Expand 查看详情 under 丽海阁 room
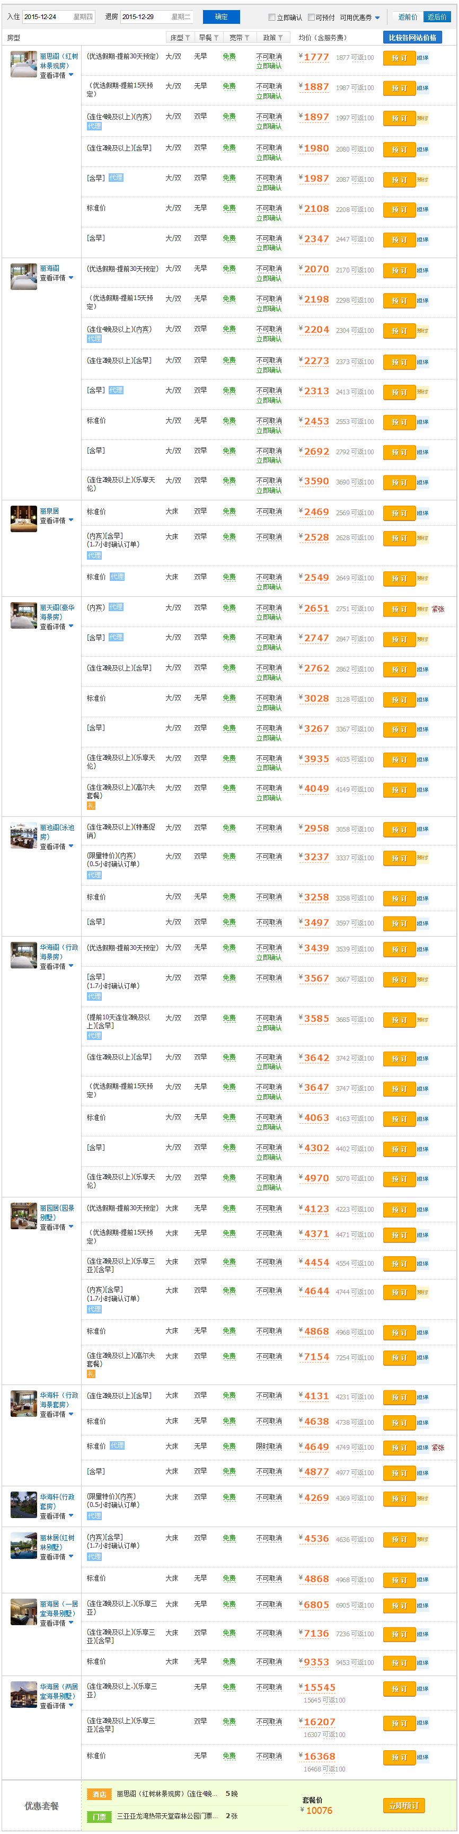The image size is (459, 1834). point(56,278)
